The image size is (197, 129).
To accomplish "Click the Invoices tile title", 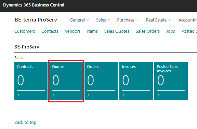I will pyautogui.click(x=129, y=67).
